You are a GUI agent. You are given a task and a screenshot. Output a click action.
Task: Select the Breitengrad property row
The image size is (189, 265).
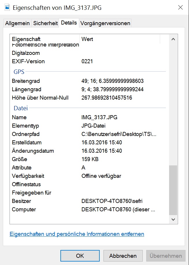click(x=26, y=81)
